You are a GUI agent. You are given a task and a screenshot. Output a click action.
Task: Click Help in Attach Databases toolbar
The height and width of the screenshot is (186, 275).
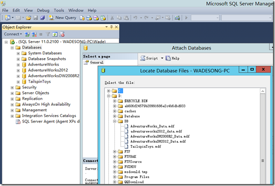coord(173,58)
